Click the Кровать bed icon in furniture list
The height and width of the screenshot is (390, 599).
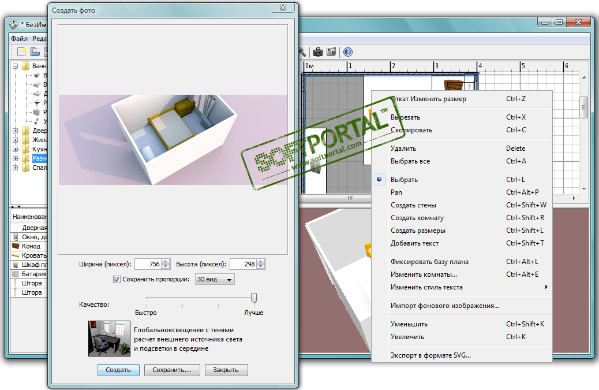[x=16, y=255]
